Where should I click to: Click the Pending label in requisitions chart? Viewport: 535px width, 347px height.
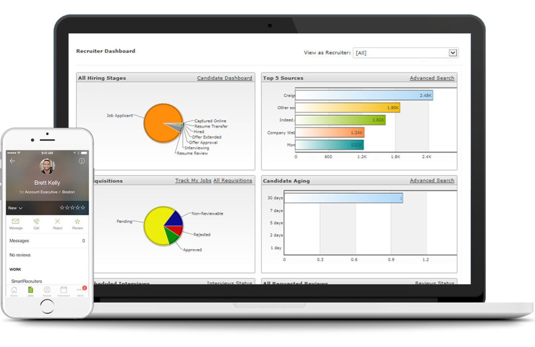124,221
